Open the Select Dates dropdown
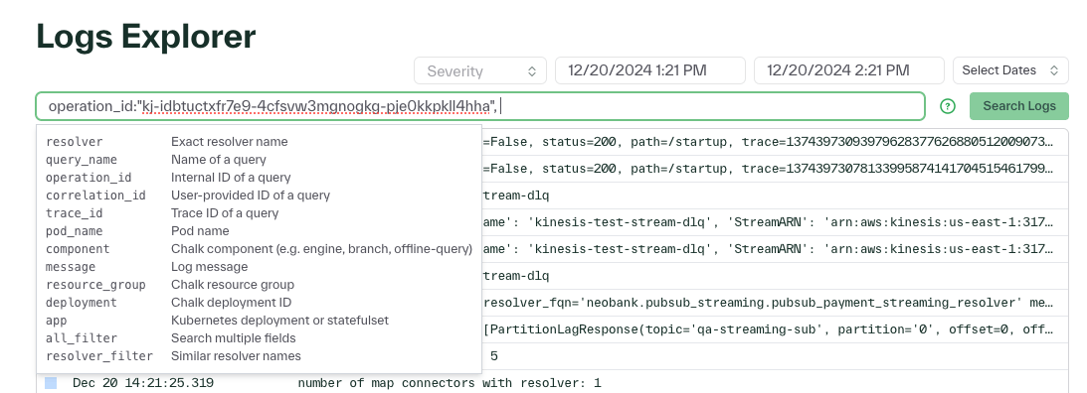Image resolution: width=1087 pixels, height=393 pixels. coord(1010,70)
